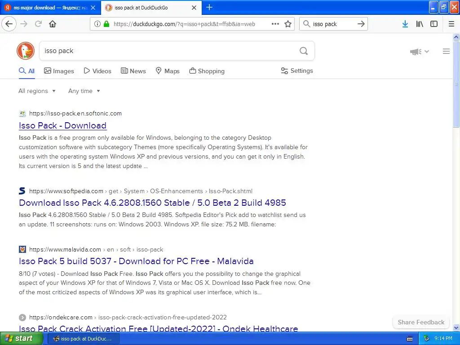
Task: Click the Share Feedback button
Action: (421, 322)
